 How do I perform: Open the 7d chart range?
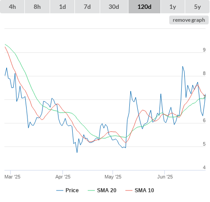[87, 7]
